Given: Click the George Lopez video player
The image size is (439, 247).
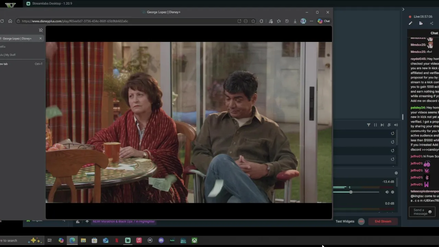Looking at the screenshot, I should tap(189, 122).
